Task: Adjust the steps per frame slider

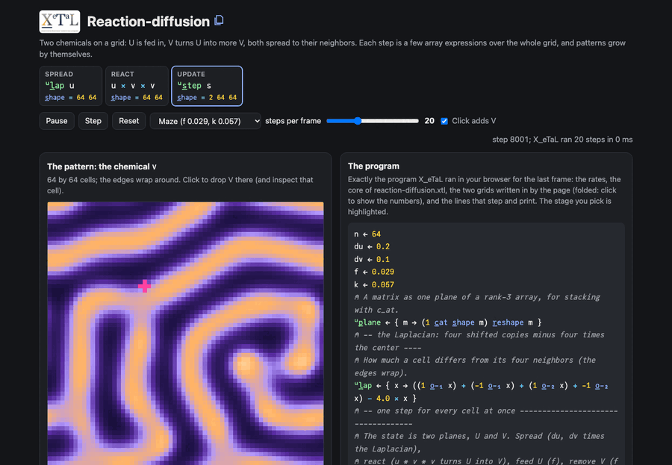Action: point(373,121)
